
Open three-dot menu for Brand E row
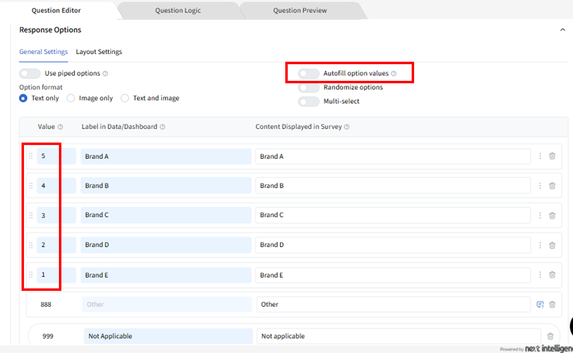(540, 275)
